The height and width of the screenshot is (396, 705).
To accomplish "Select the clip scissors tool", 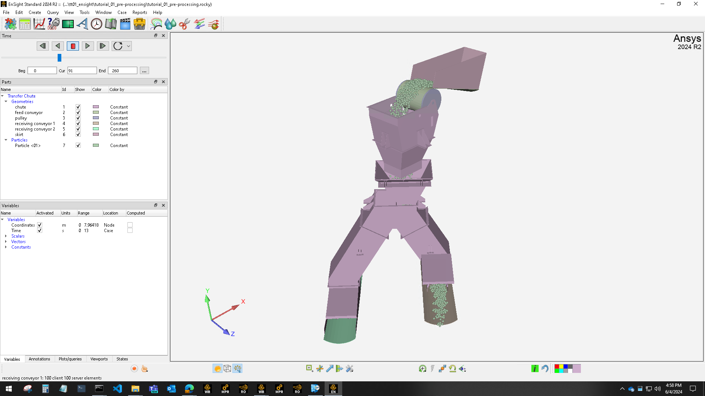I will point(184,24).
